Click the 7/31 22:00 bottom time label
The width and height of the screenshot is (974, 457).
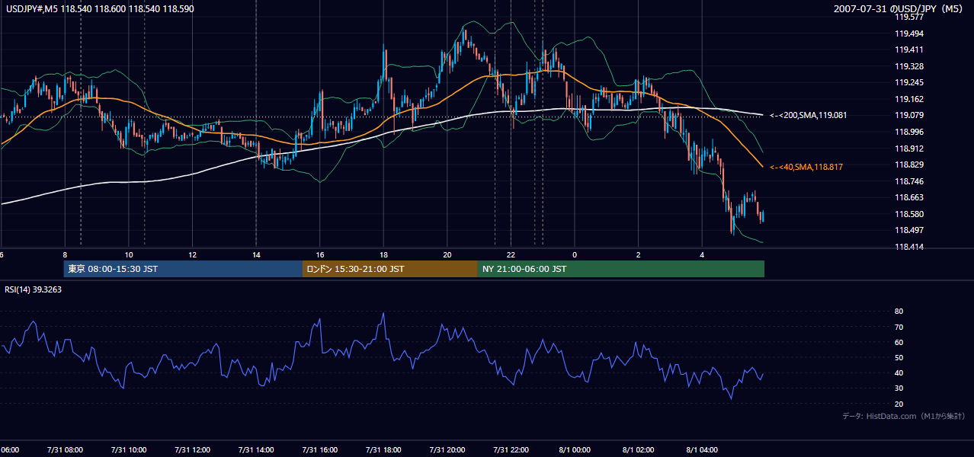511,449
